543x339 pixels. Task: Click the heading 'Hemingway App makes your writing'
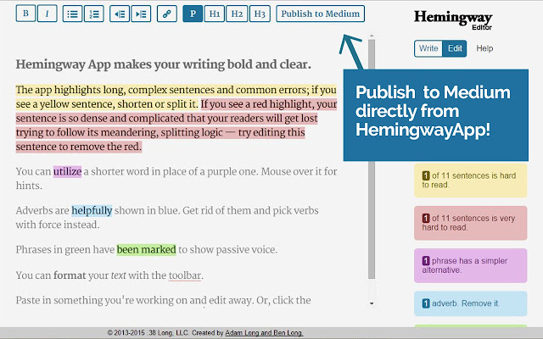163,64
